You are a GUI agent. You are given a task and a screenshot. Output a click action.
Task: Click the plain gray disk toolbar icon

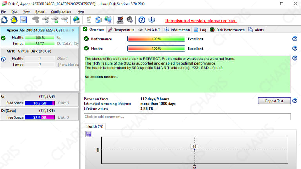(x=36, y=20)
